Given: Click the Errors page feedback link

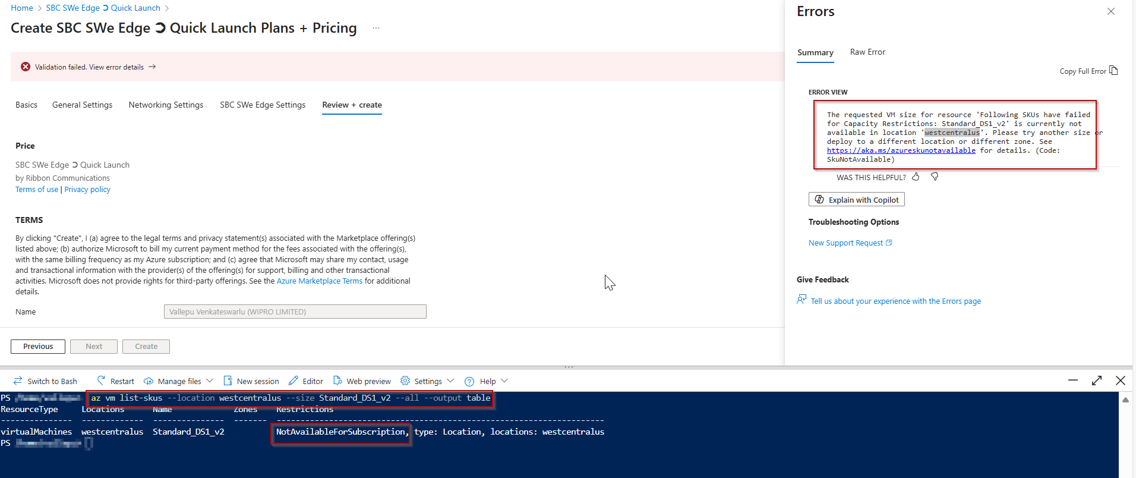Looking at the screenshot, I should pos(895,301).
